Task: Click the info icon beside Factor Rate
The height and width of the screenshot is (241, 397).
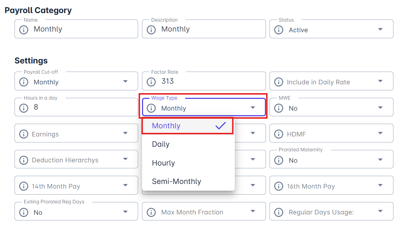Action: (151, 82)
